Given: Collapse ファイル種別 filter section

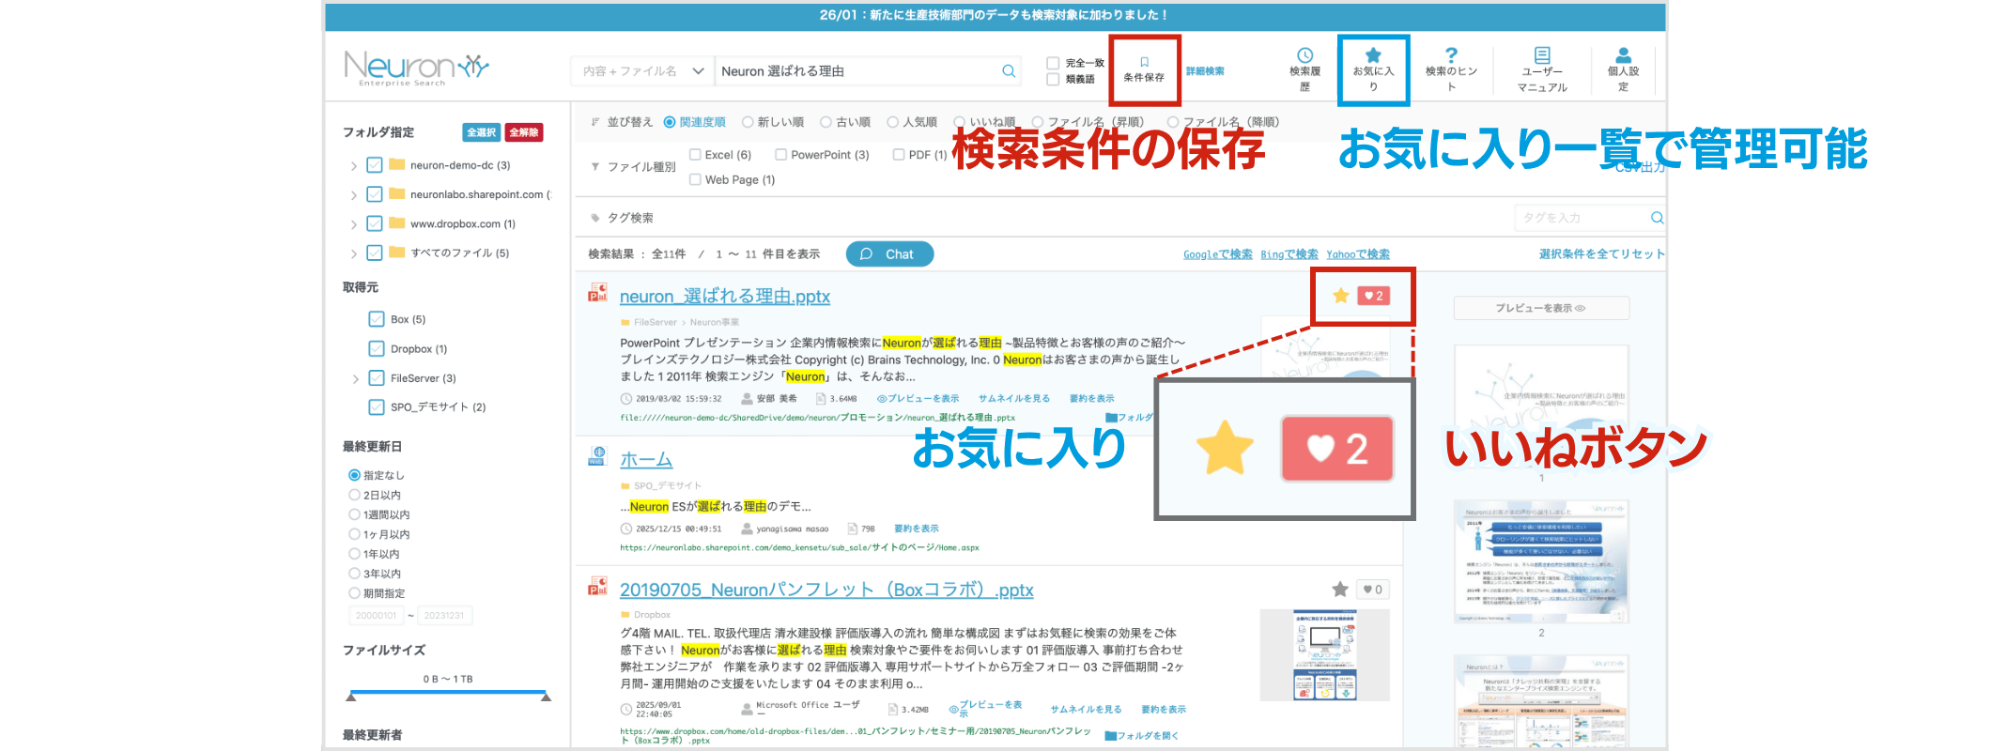Looking at the screenshot, I should pyautogui.click(x=595, y=167).
